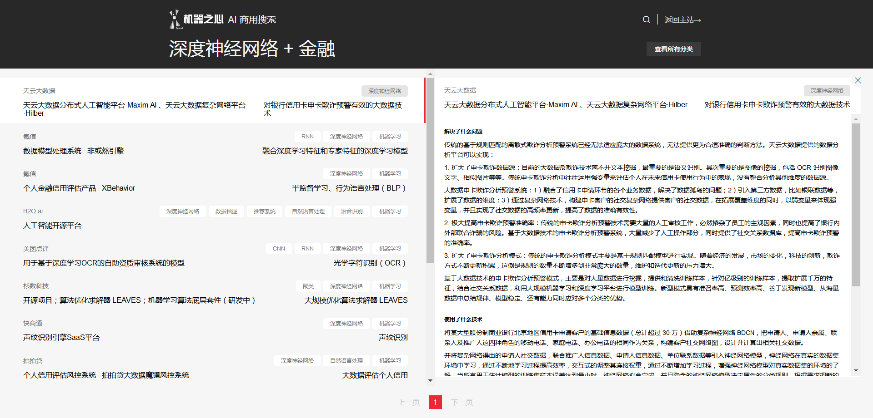873x418 pixels.
Task: Click 光学字符识别（OCR）text
Action: 371,263
